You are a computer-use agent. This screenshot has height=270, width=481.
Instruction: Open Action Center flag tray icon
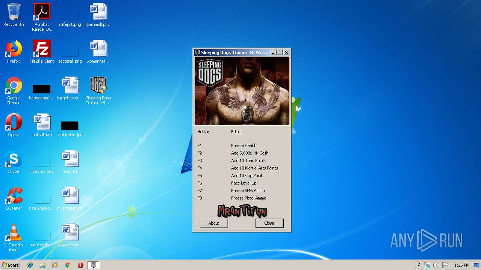[x=445, y=265]
